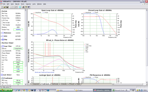Switch to the Dropbox taskbar button

click(84, 90)
